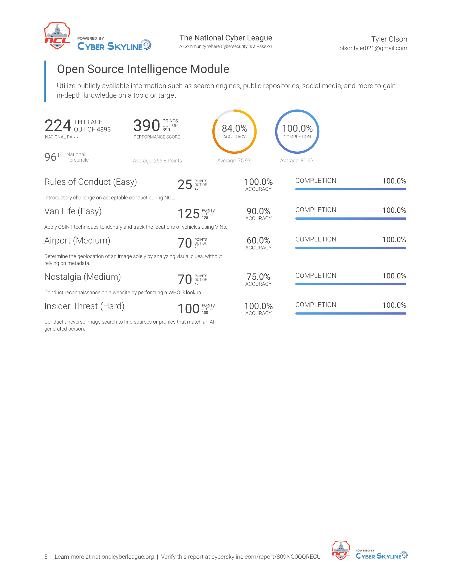Viewport: 452px width, 585px height.
Task: Click the olsontyler021@gmail.com email address
Action: pos(373,48)
